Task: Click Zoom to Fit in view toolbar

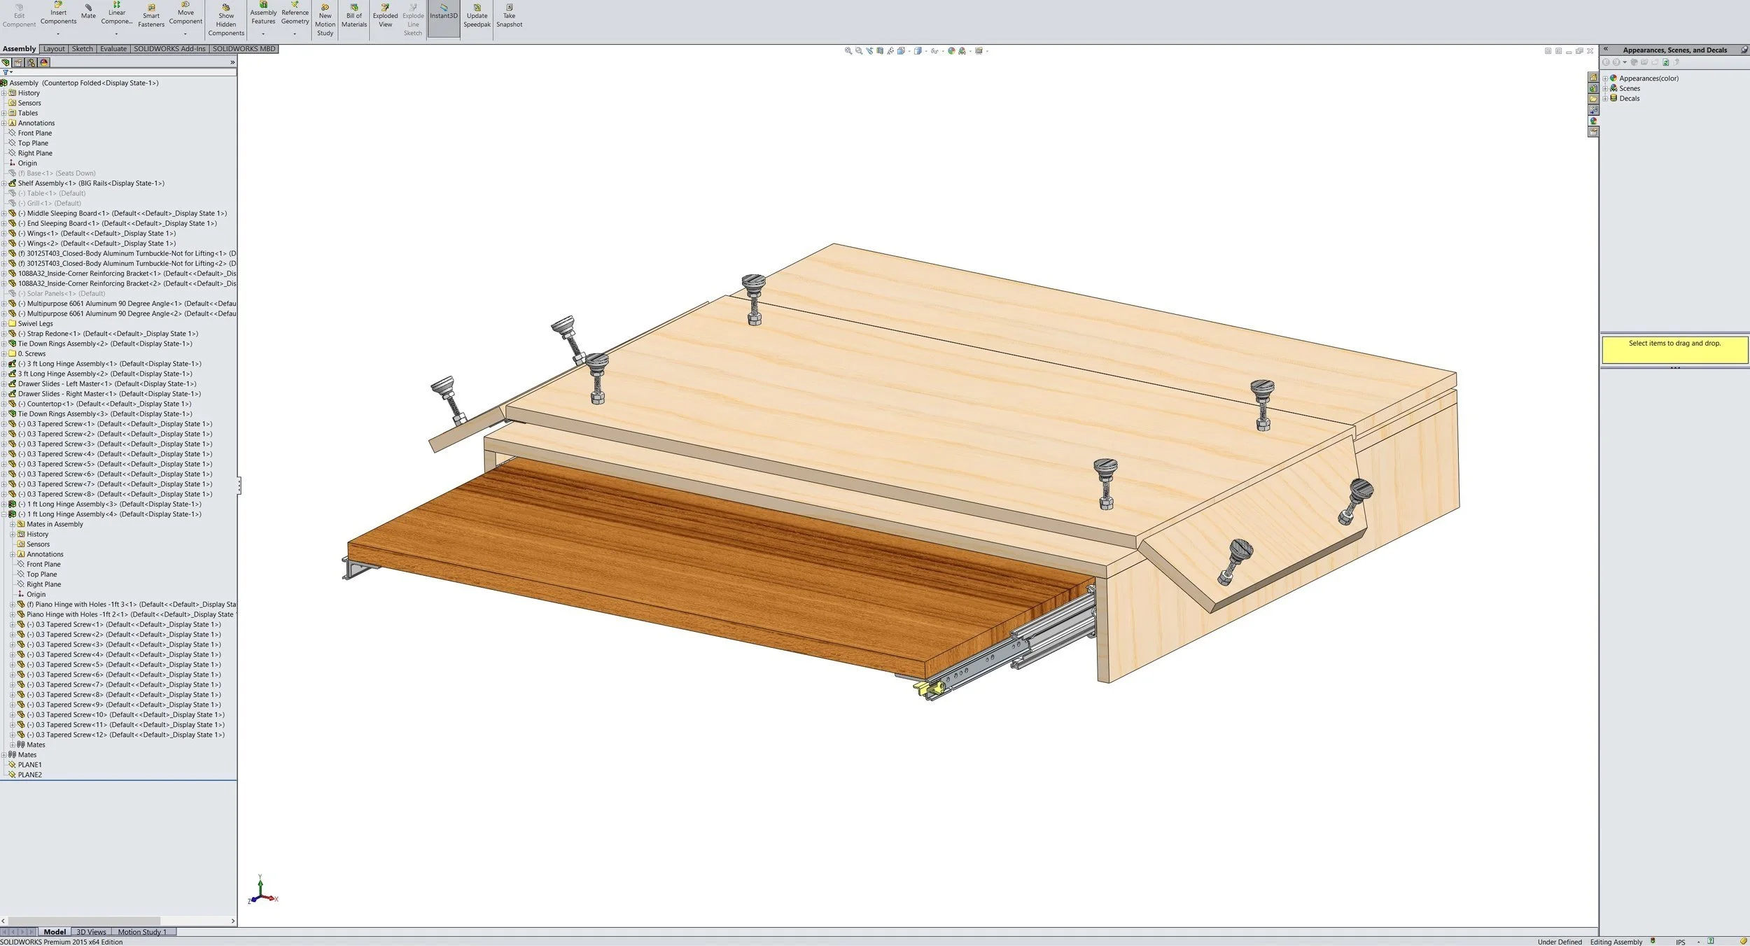Action: pos(848,51)
